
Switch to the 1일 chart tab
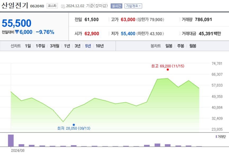[x=28, y=46]
